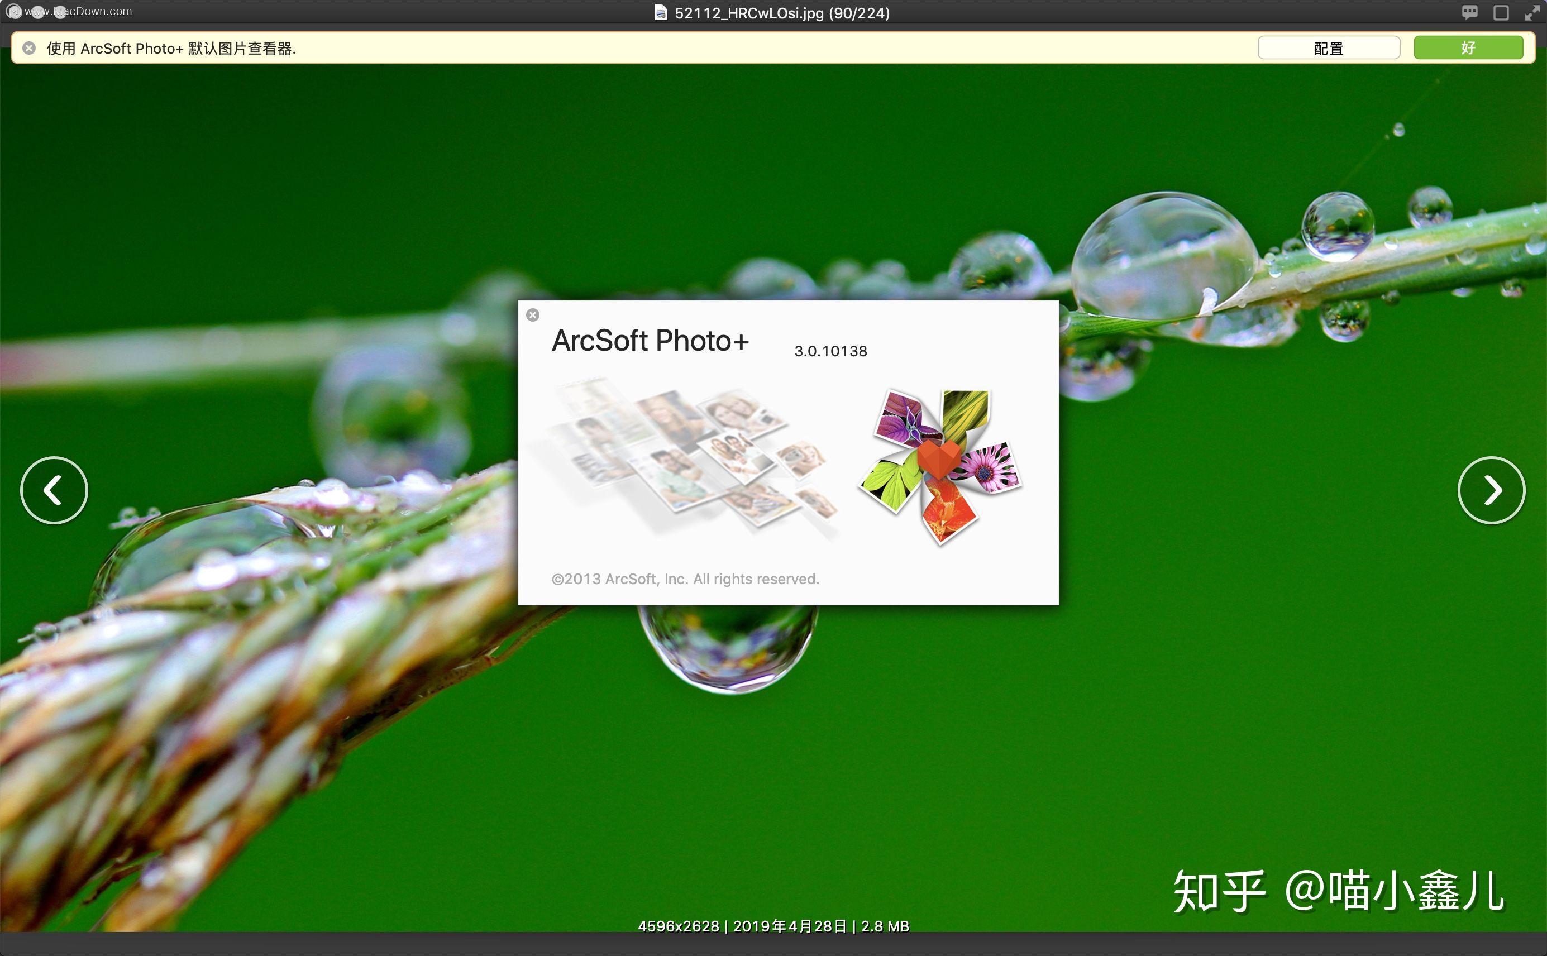Click the X icon on yellow notification bar
1547x956 pixels.
28,47
